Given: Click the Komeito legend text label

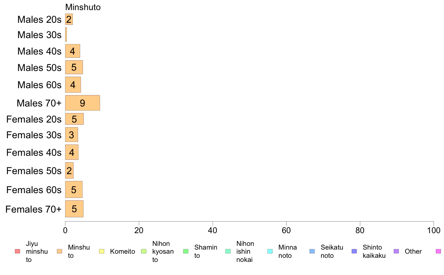Looking at the screenshot, I should coord(123,251).
